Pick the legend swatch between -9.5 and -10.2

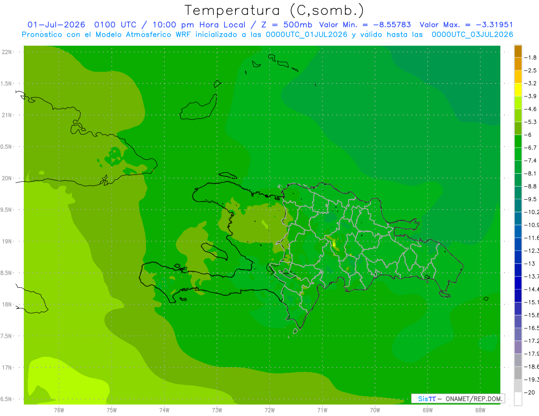click(x=518, y=206)
